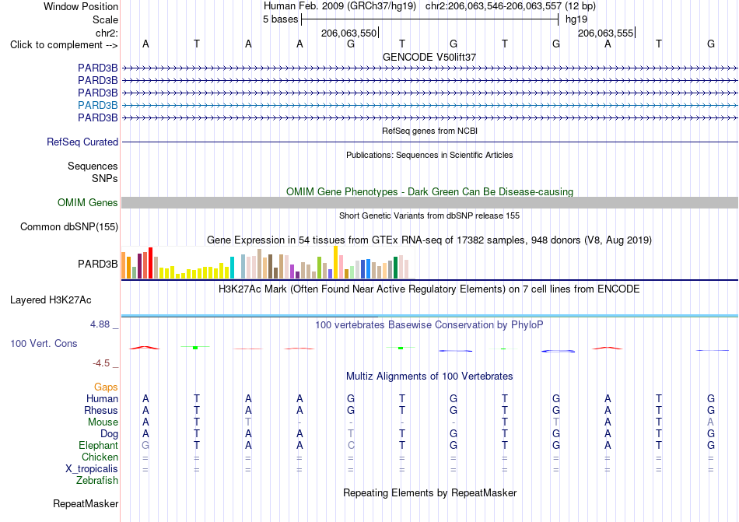Viewport: 739px width, 522px height.
Task: Click the 'Click to complement -->' label
Action: tap(64, 45)
